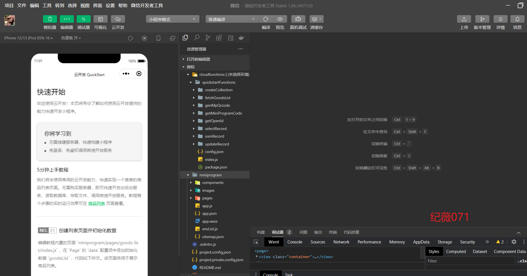Click the styles Filter input field
The height and width of the screenshot is (276, 527).
click(x=470, y=261)
